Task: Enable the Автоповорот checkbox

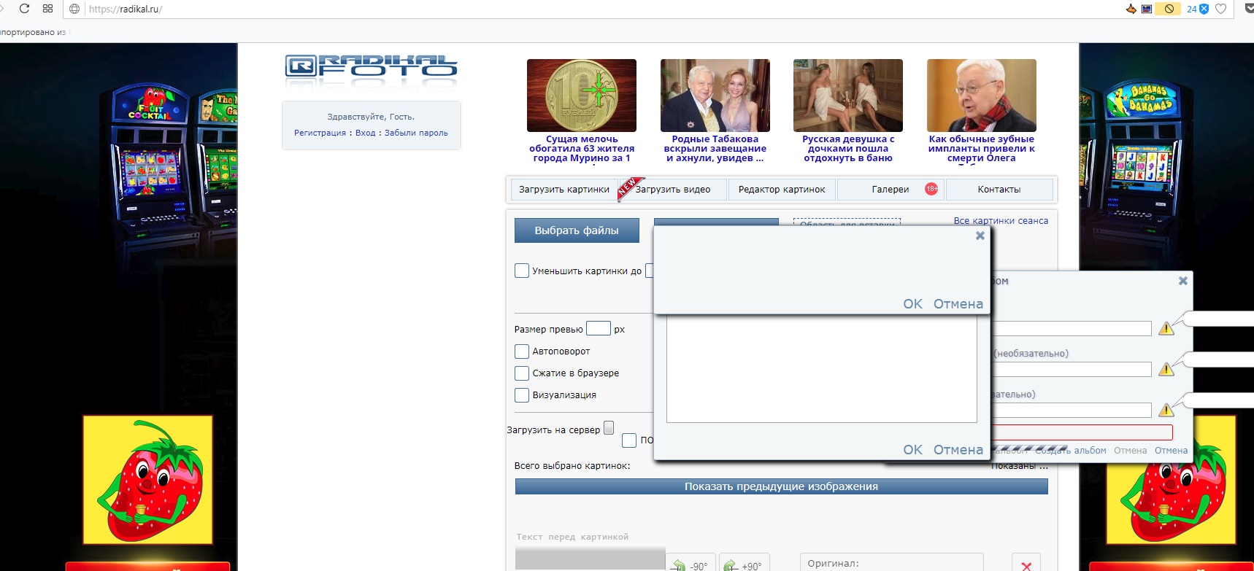Action: tap(522, 351)
